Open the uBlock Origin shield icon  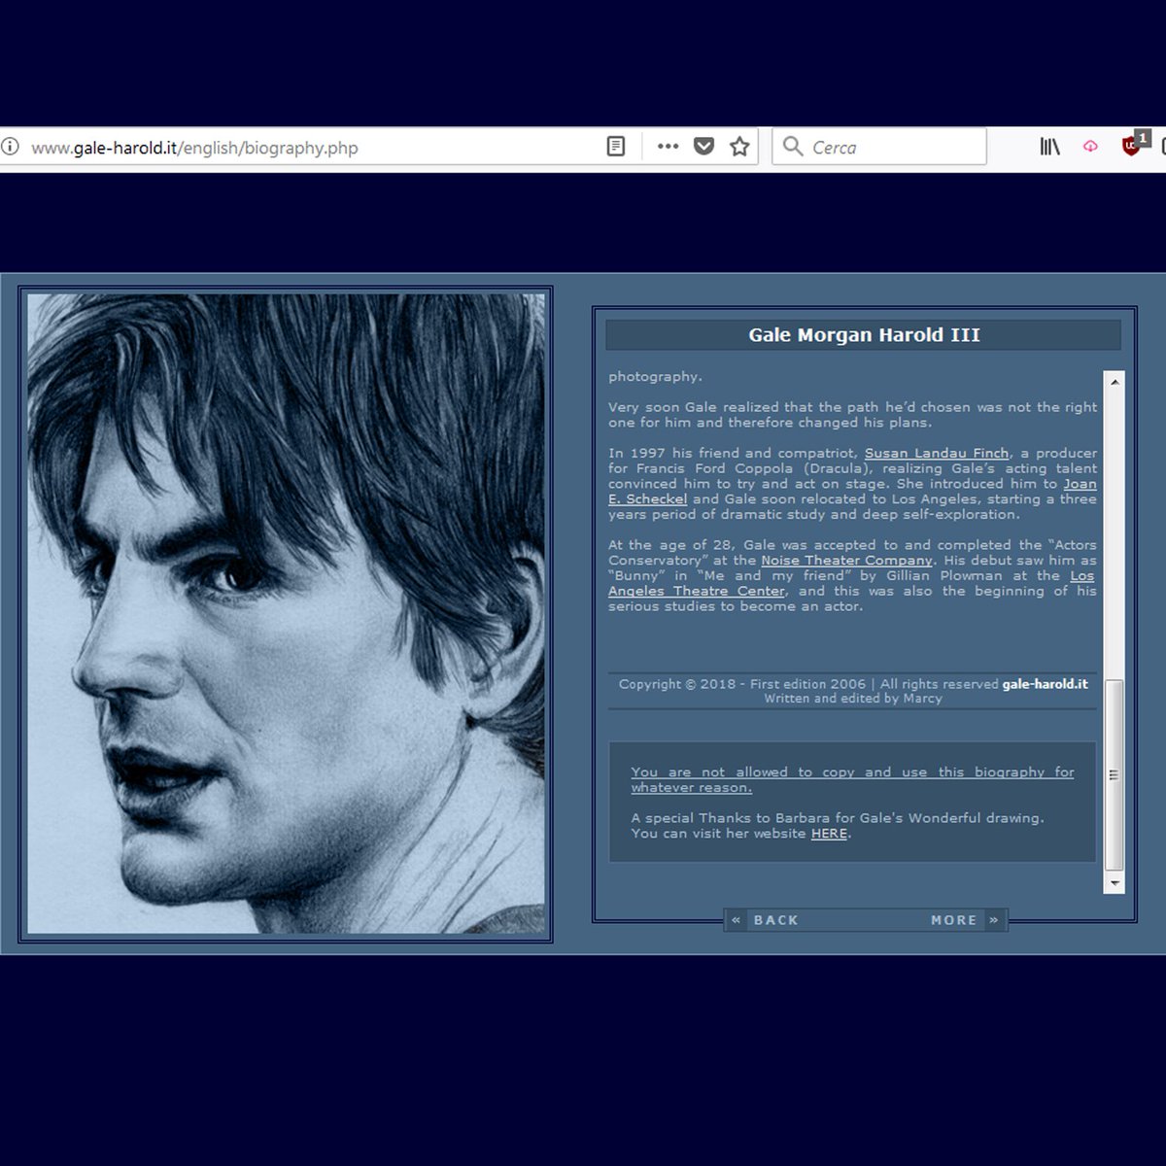pyautogui.click(x=1133, y=145)
